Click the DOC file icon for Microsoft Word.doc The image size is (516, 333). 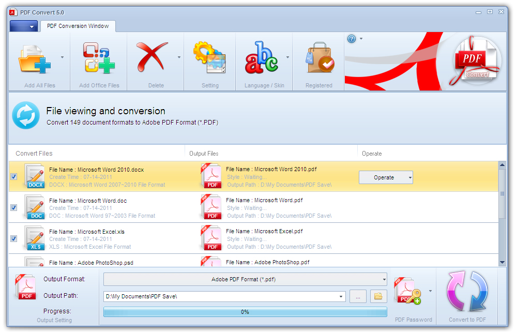click(35, 207)
